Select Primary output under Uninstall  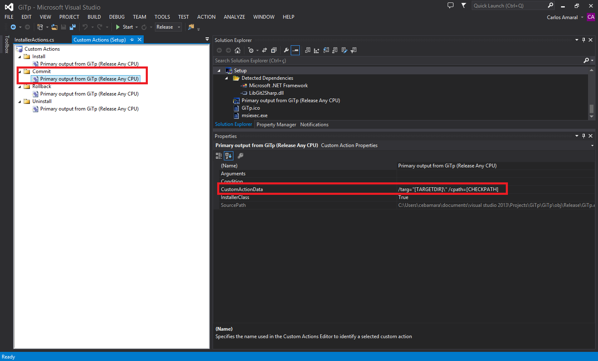coord(89,109)
